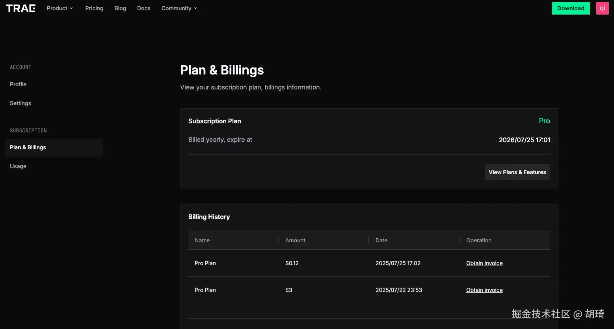Open the Blog link in navbar
Screen dimensions: 614x329
point(120,8)
